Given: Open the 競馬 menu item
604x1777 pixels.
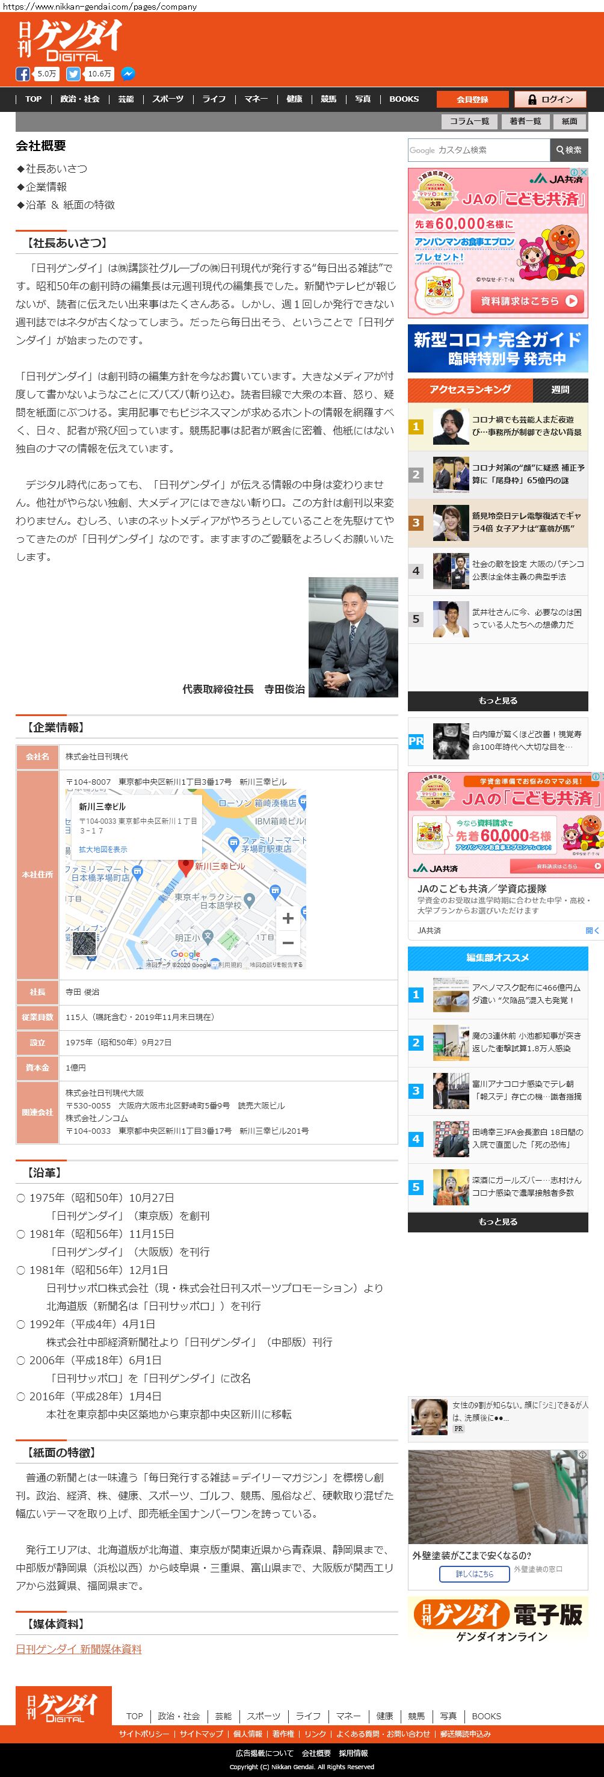Looking at the screenshot, I should 329,99.
